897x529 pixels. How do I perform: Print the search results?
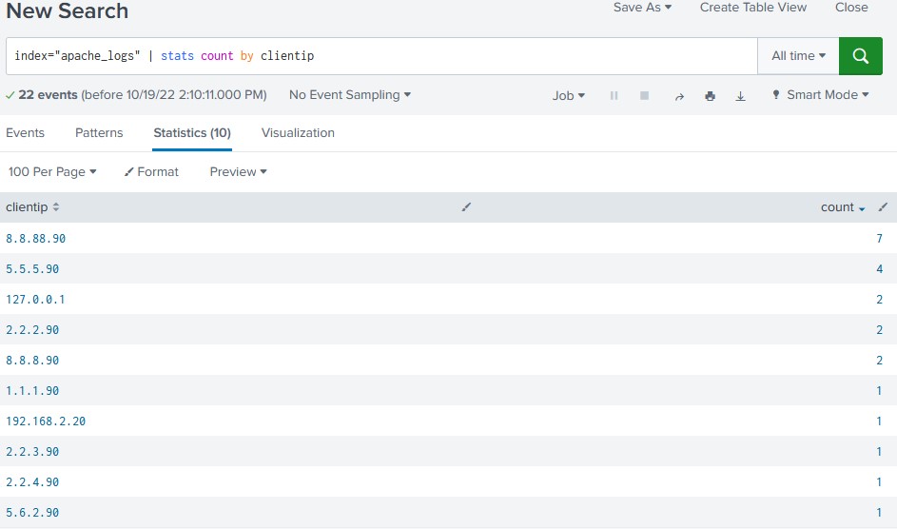710,96
